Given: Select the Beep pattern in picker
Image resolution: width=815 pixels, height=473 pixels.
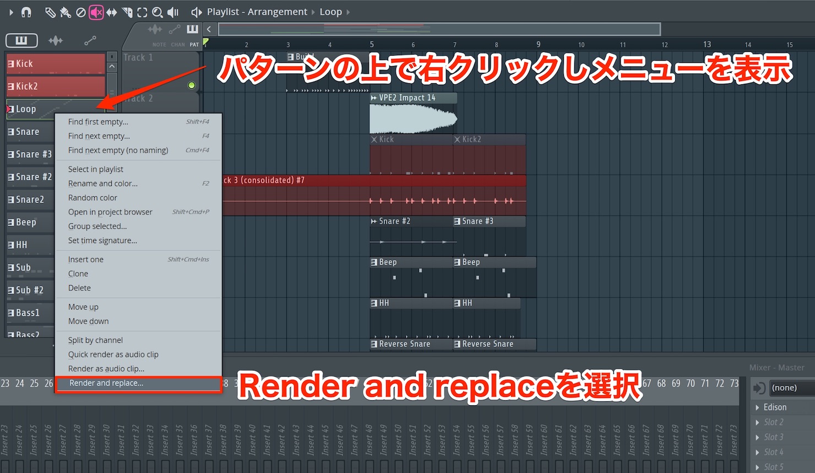Looking at the screenshot, I should pos(30,222).
